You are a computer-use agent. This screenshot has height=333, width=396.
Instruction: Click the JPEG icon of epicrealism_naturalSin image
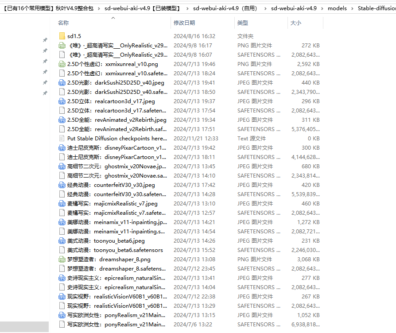tap(62, 278)
